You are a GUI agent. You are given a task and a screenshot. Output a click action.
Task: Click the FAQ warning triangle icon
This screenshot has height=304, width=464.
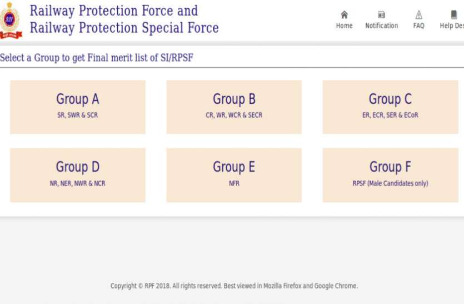[x=419, y=14]
